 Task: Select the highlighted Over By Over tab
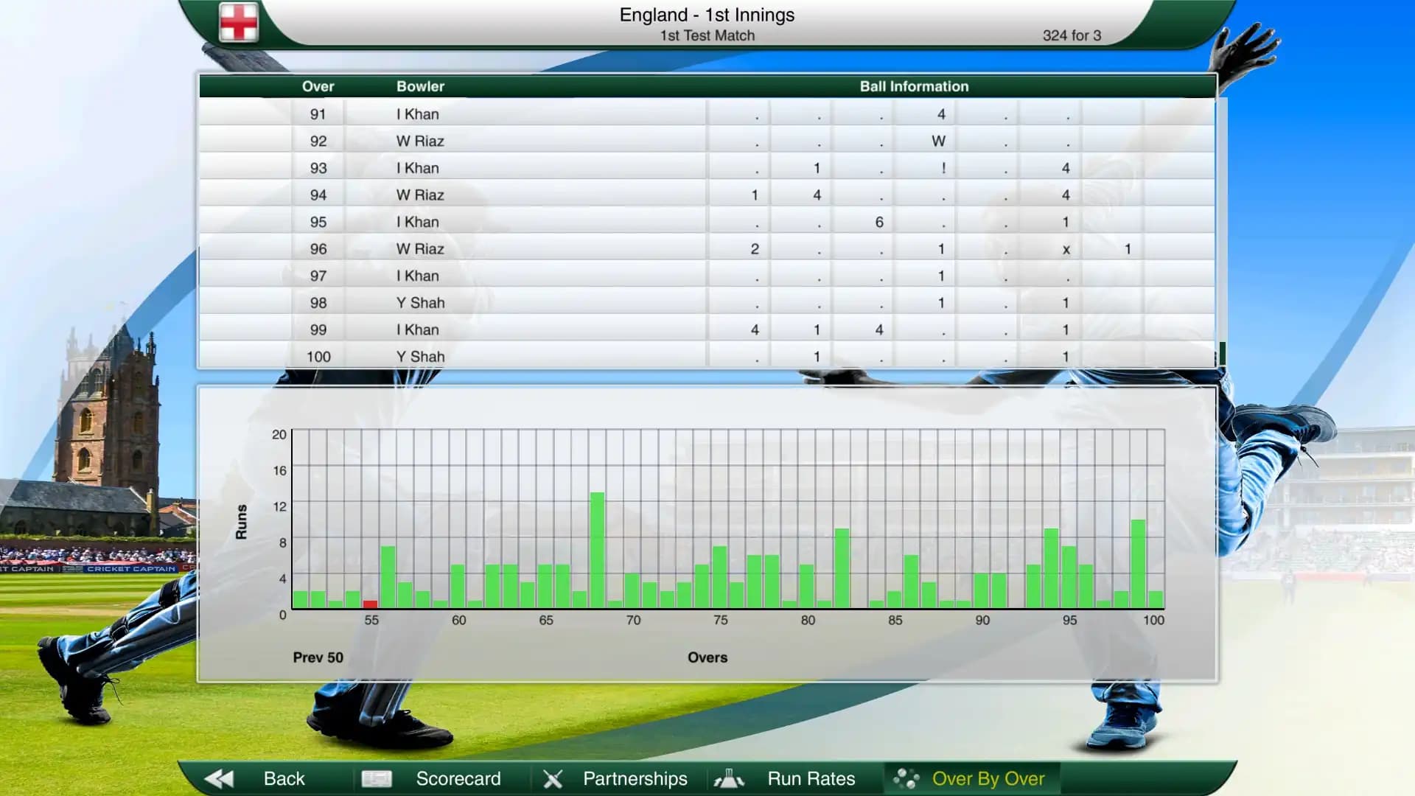pyautogui.click(x=990, y=778)
